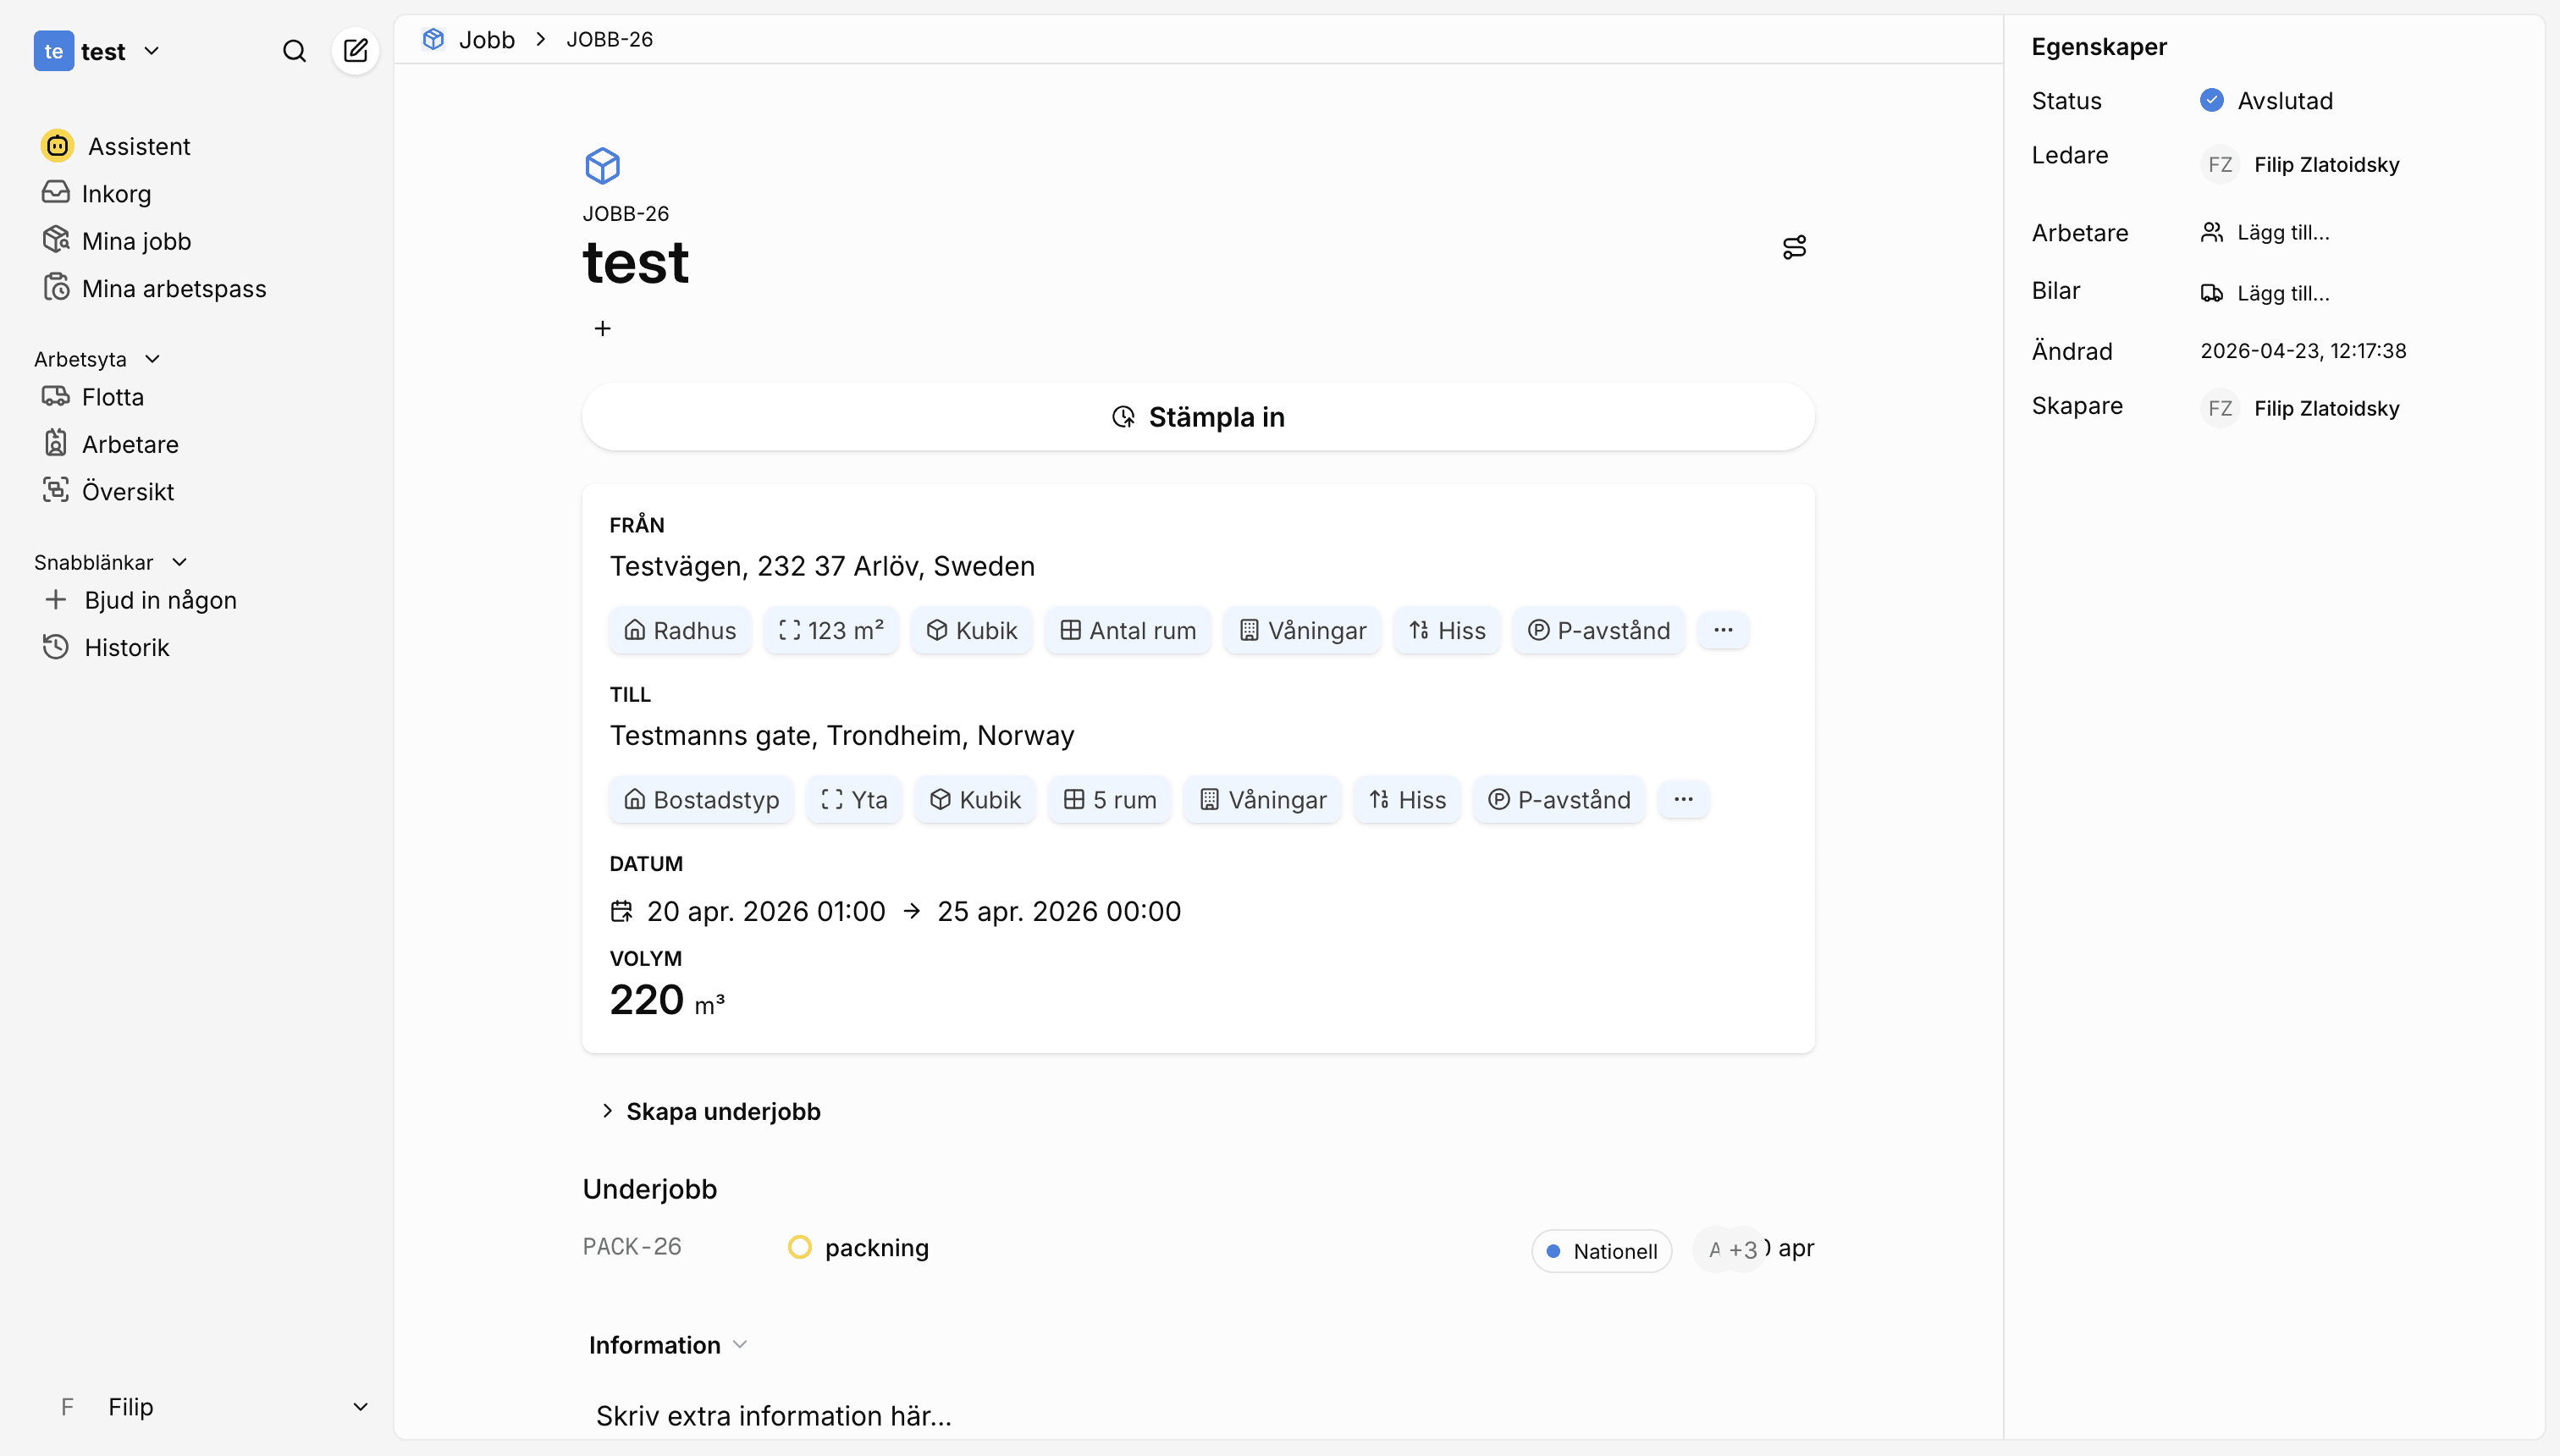Open the job settings sliders icon
Viewport: 2560px width, 1456px height.
tap(1794, 247)
